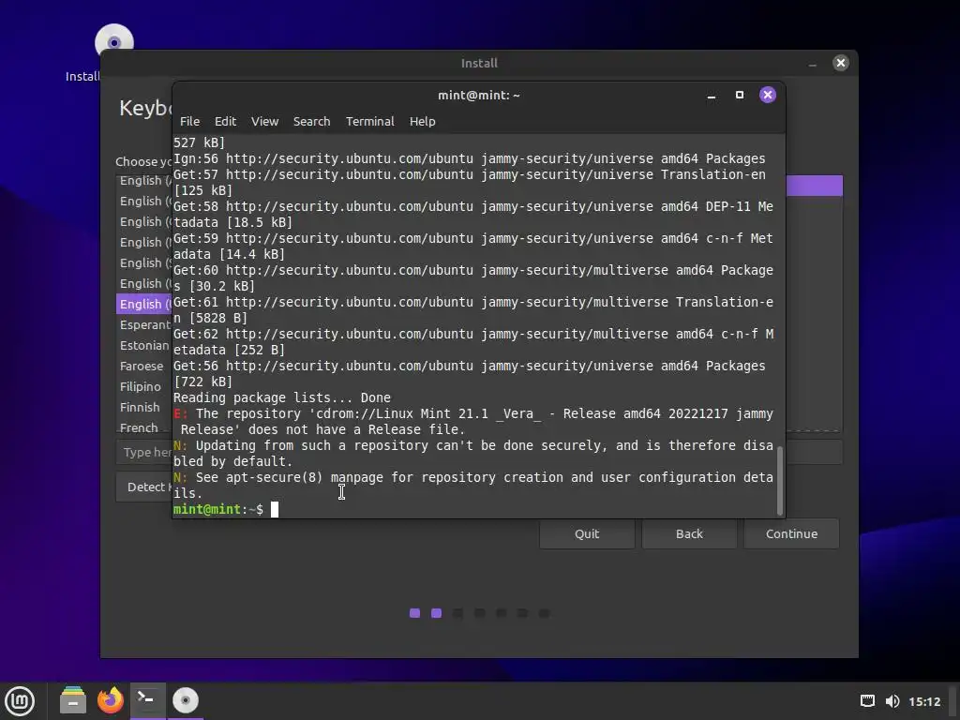Open the terminal Help menu
Image resolution: width=960 pixels, height=720 pixels.
click(x=423, y=121)
